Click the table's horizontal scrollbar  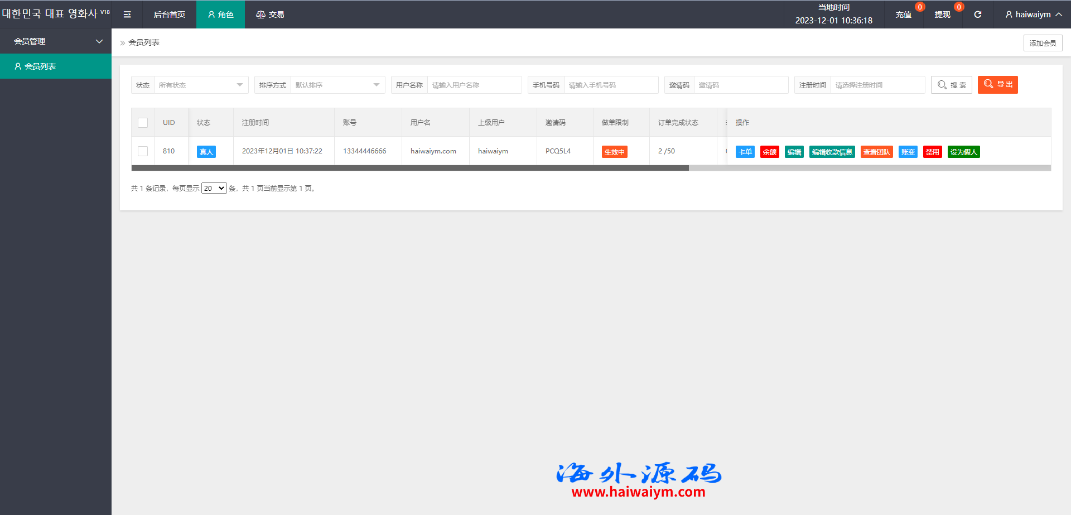tap(410, 168)
